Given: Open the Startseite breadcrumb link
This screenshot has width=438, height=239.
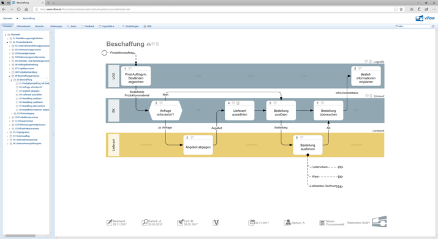Looking at the screenshot, I should (7, 18).
